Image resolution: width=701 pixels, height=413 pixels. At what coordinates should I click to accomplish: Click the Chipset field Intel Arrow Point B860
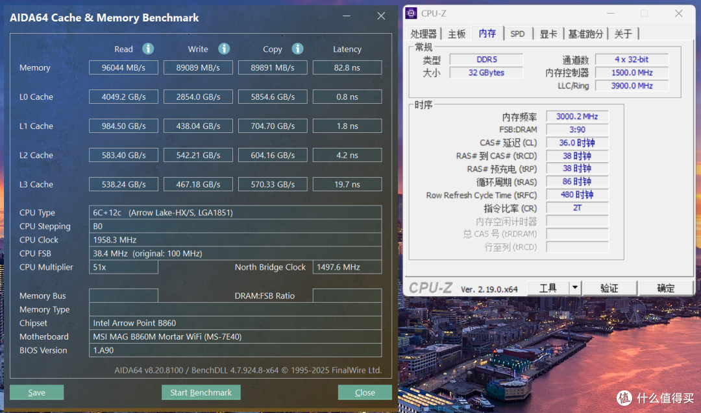click(235, 323)
